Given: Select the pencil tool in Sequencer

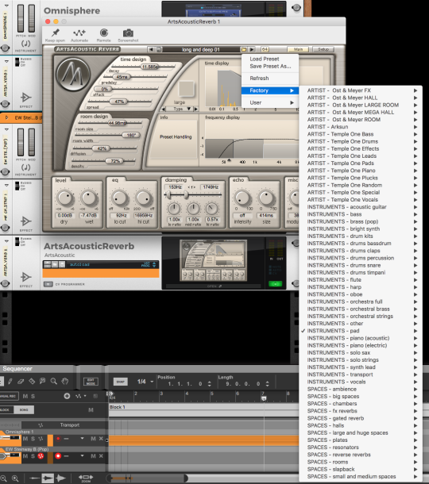Looking at the screenshot, I should pyautogui.click(x=10, y=381).
